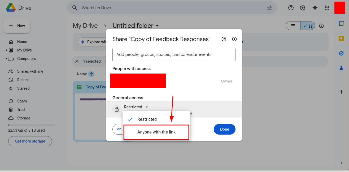Copy the share link with the chain icon
This screenshot has width=349, height=172.
(x=119, y=129)
